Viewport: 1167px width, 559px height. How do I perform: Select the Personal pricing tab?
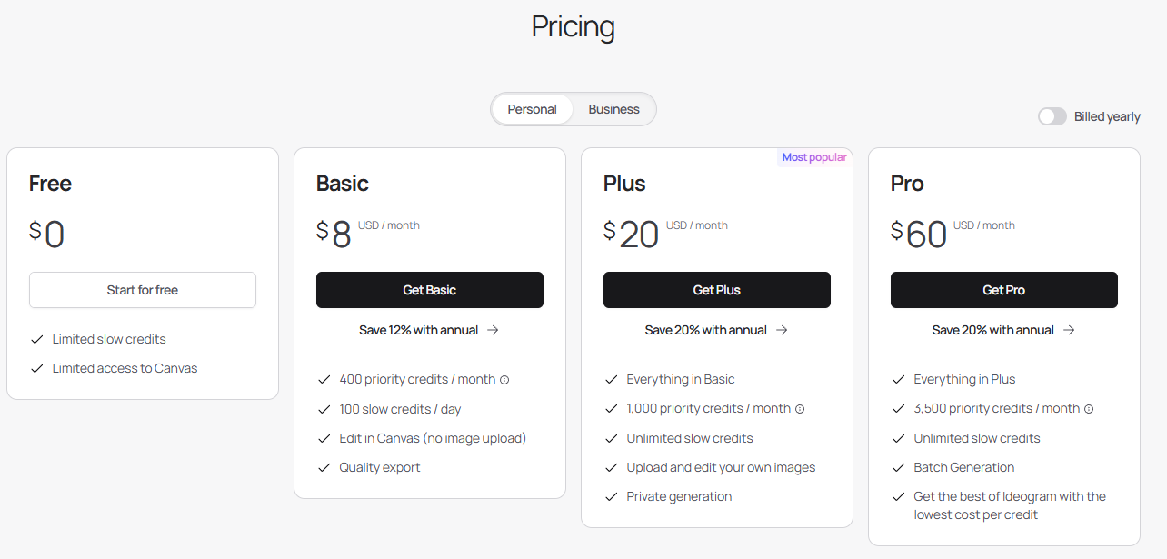pyautogui.click(x=532, y=109)
